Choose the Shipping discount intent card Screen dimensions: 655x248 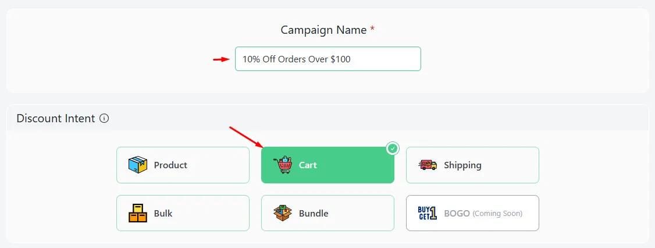(x=472, y=165)
